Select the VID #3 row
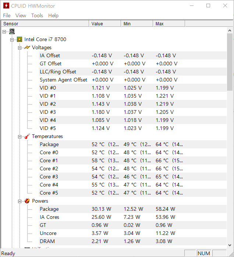The image size is (234, 257). tap(133, 112)
